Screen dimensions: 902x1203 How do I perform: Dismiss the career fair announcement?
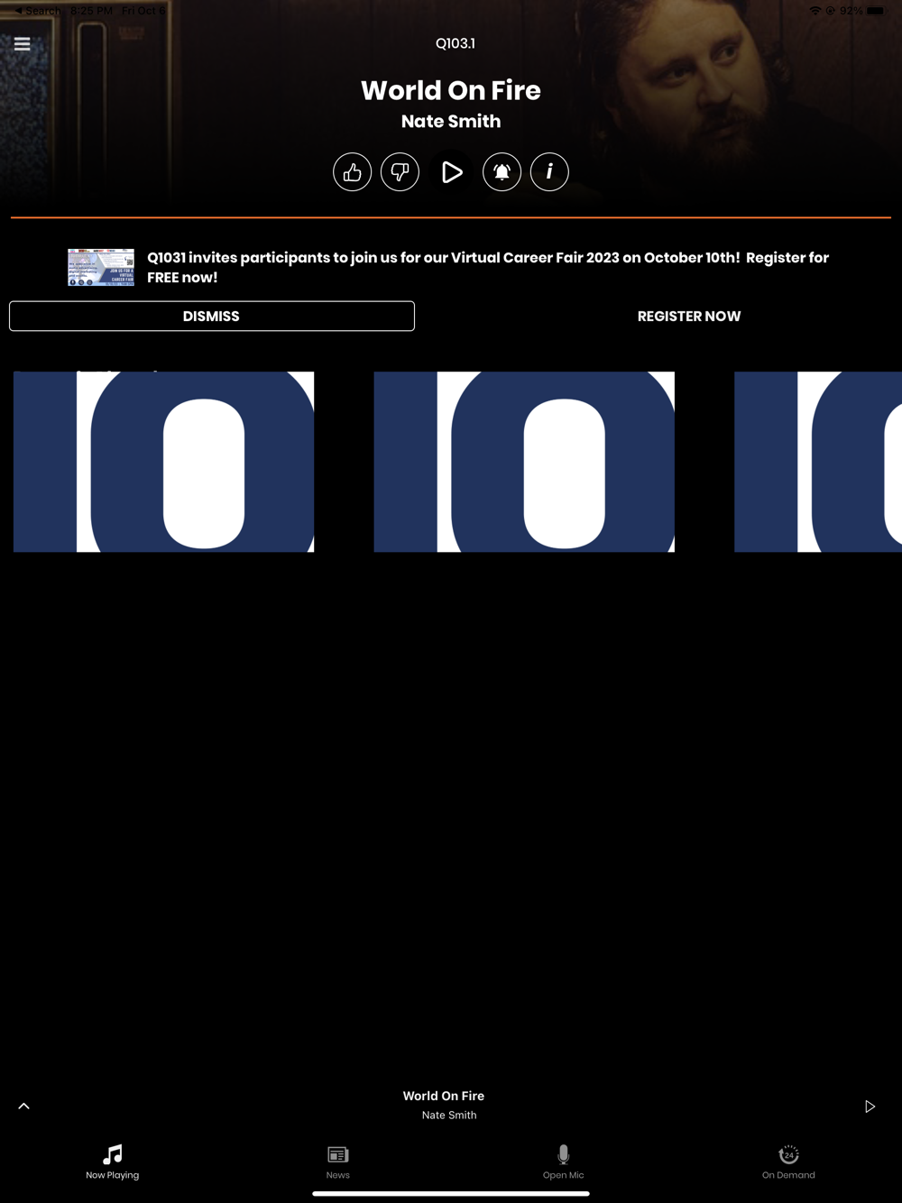(212, 316)
